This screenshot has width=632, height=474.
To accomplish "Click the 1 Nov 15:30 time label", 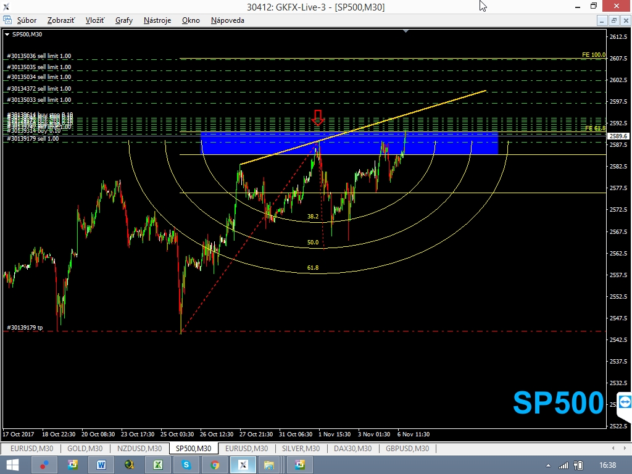I will 335,434.
